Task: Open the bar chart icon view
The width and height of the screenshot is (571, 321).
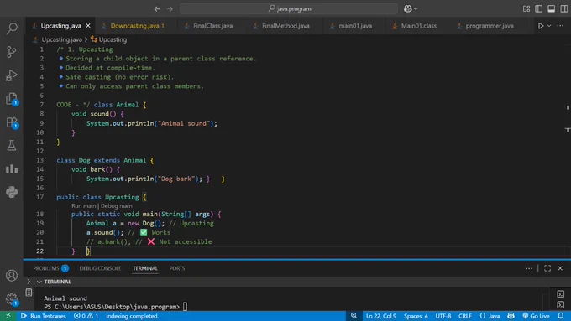Action: click(x=12, y=168)
